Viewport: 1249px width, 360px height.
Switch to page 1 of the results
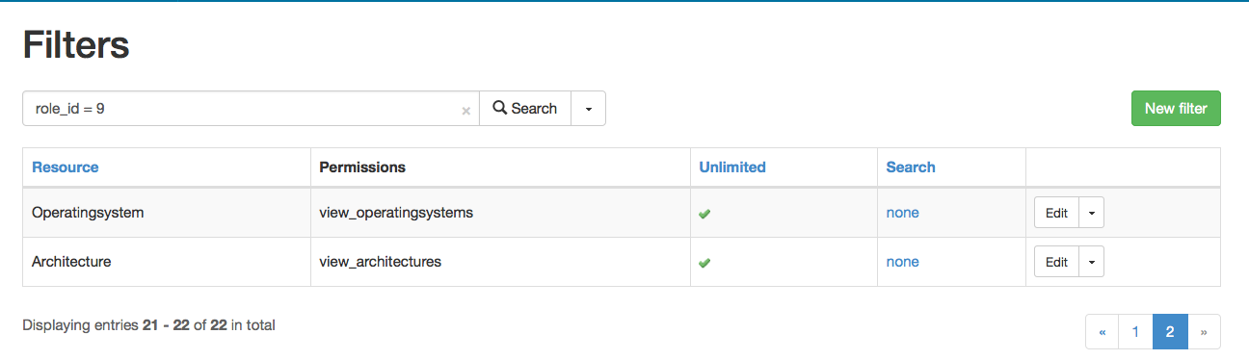(x=1135, y=332)
